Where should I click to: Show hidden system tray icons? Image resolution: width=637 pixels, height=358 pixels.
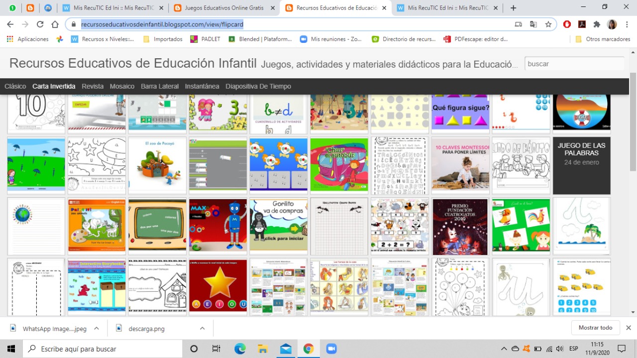[504, 349]
